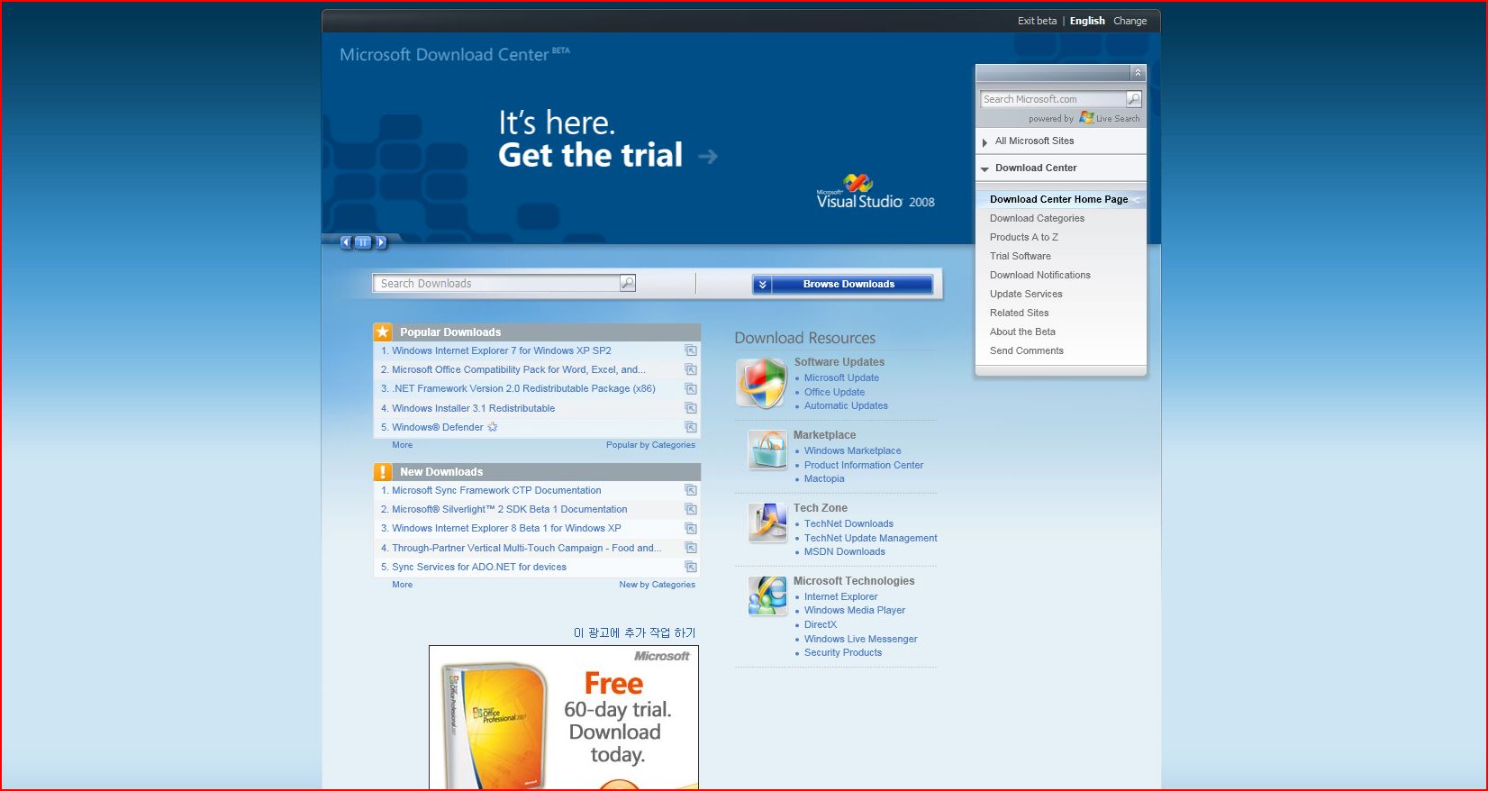Open Download Notifications in sidebar
Viewport: 1488px width, 791px height.
(1040, 275)
